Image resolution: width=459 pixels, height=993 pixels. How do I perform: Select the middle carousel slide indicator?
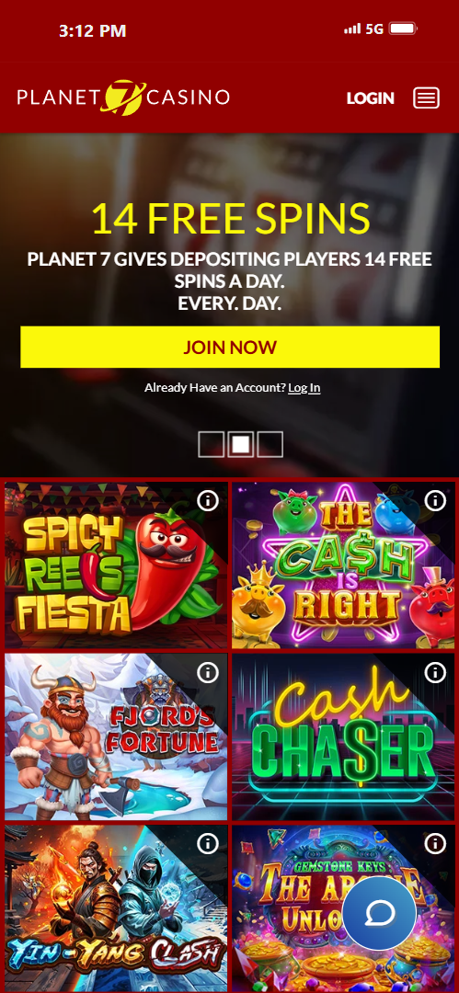[240, 444]
